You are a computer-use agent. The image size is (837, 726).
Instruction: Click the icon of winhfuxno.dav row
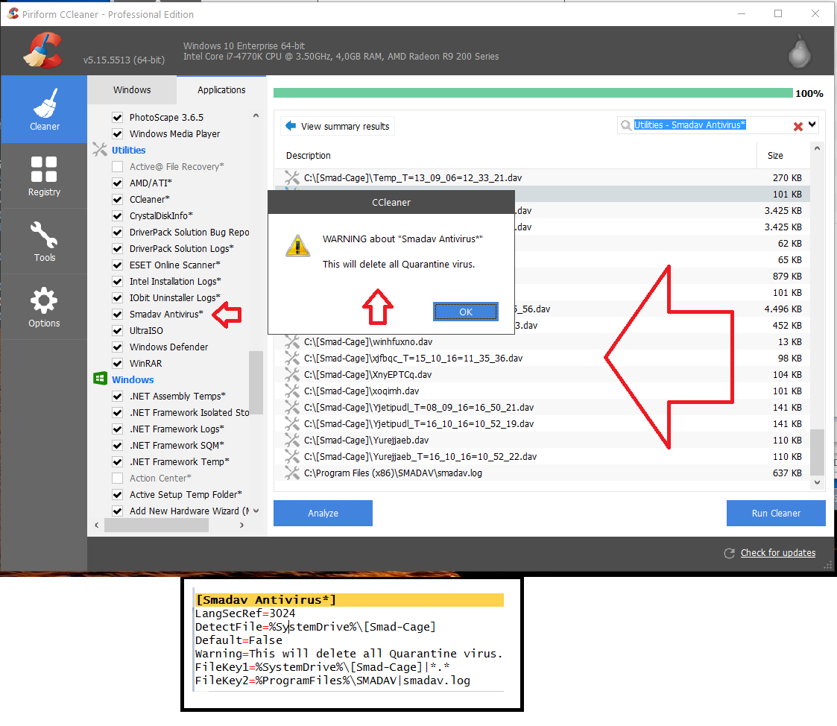[292, 341]
